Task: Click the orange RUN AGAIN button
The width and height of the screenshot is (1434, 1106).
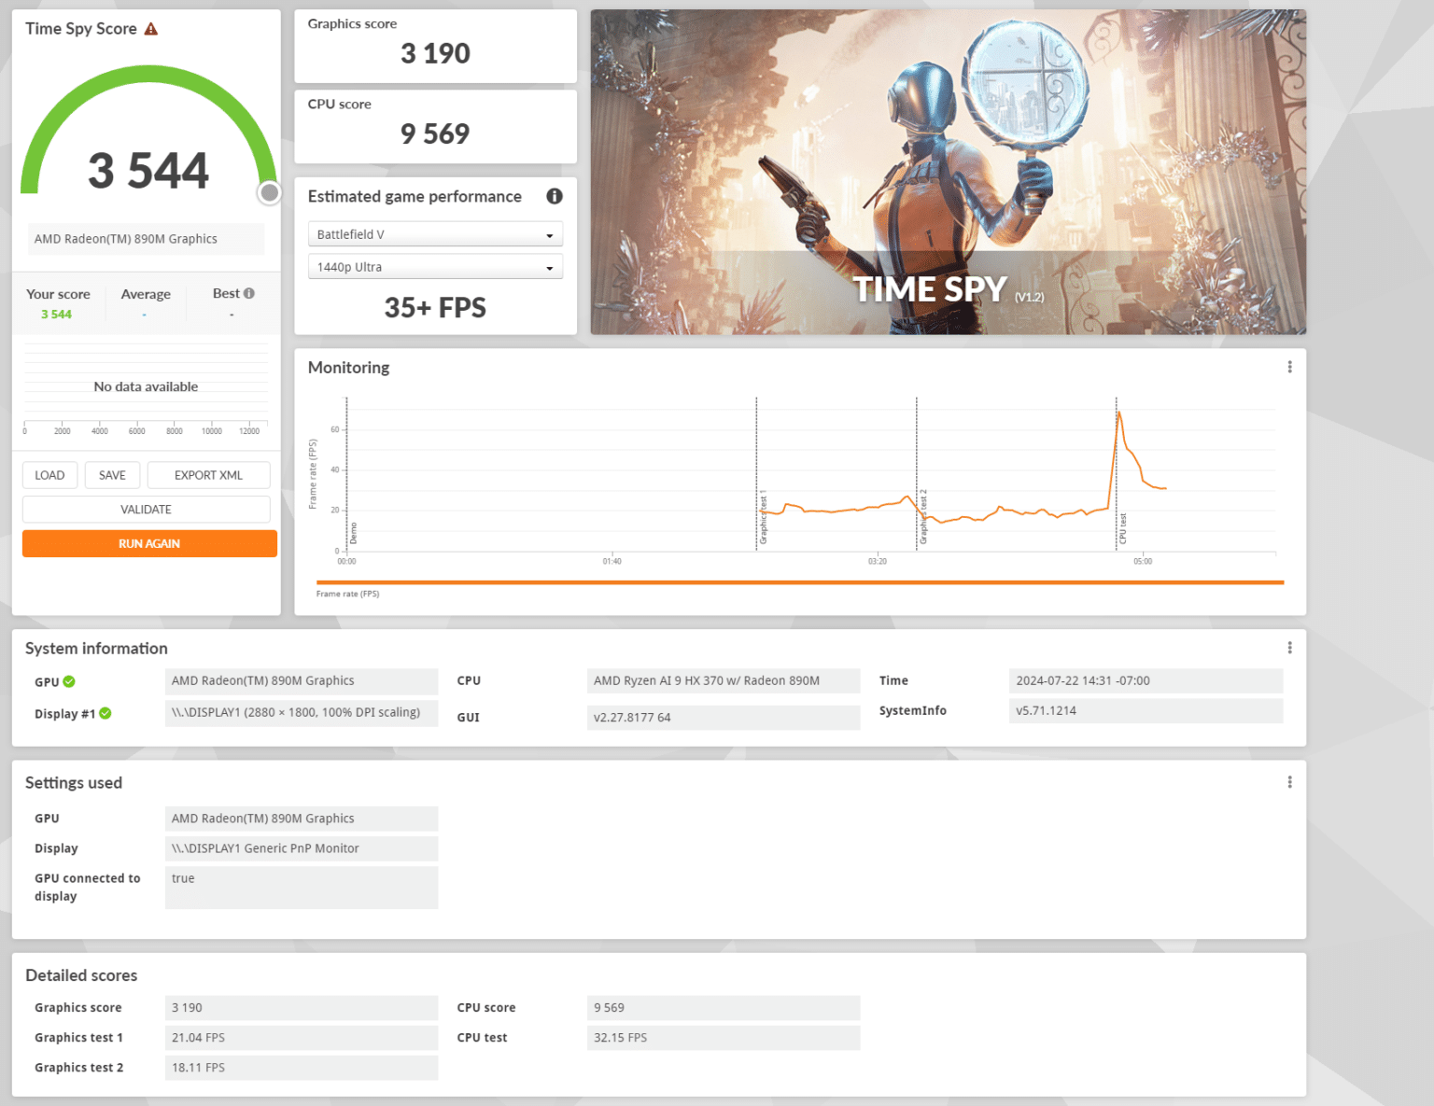Action: click(149, 543)
